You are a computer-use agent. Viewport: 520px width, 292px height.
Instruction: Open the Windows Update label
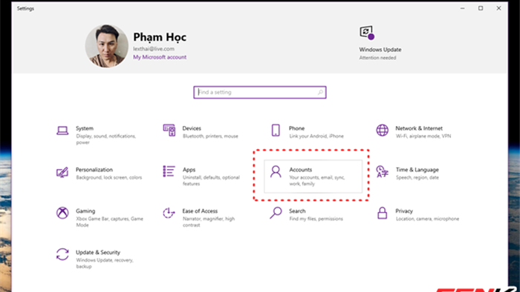point(380,50)
